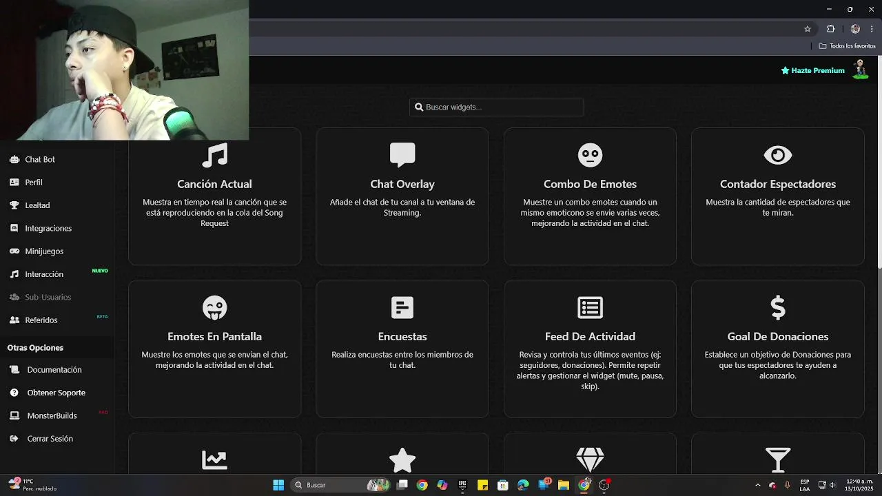
Task: Open the weather widget showing 11°C
Action: coord(33,485)
